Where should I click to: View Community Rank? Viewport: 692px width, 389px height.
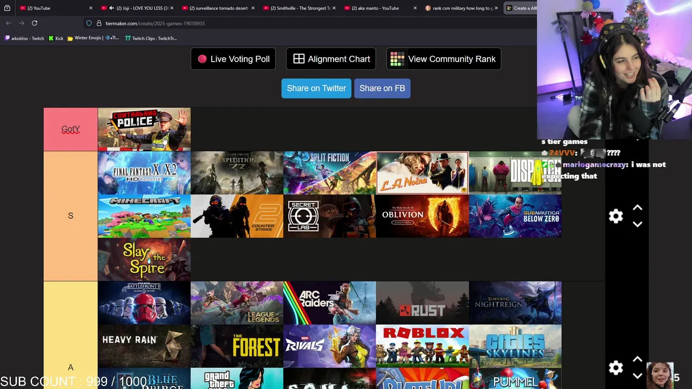coord(444,59)
